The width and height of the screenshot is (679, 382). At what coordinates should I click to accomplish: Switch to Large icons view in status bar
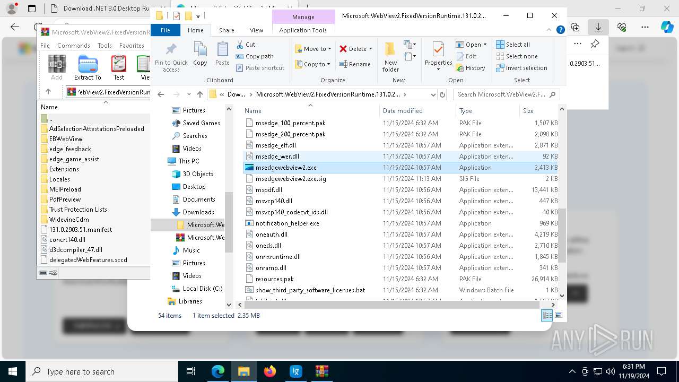pos(558,315)
